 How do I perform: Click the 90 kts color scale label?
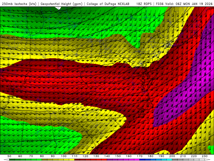(53, 156)
